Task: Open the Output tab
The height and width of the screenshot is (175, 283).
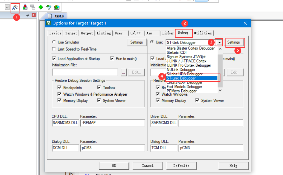Action: pyautogui.click(x=87, y=33)
